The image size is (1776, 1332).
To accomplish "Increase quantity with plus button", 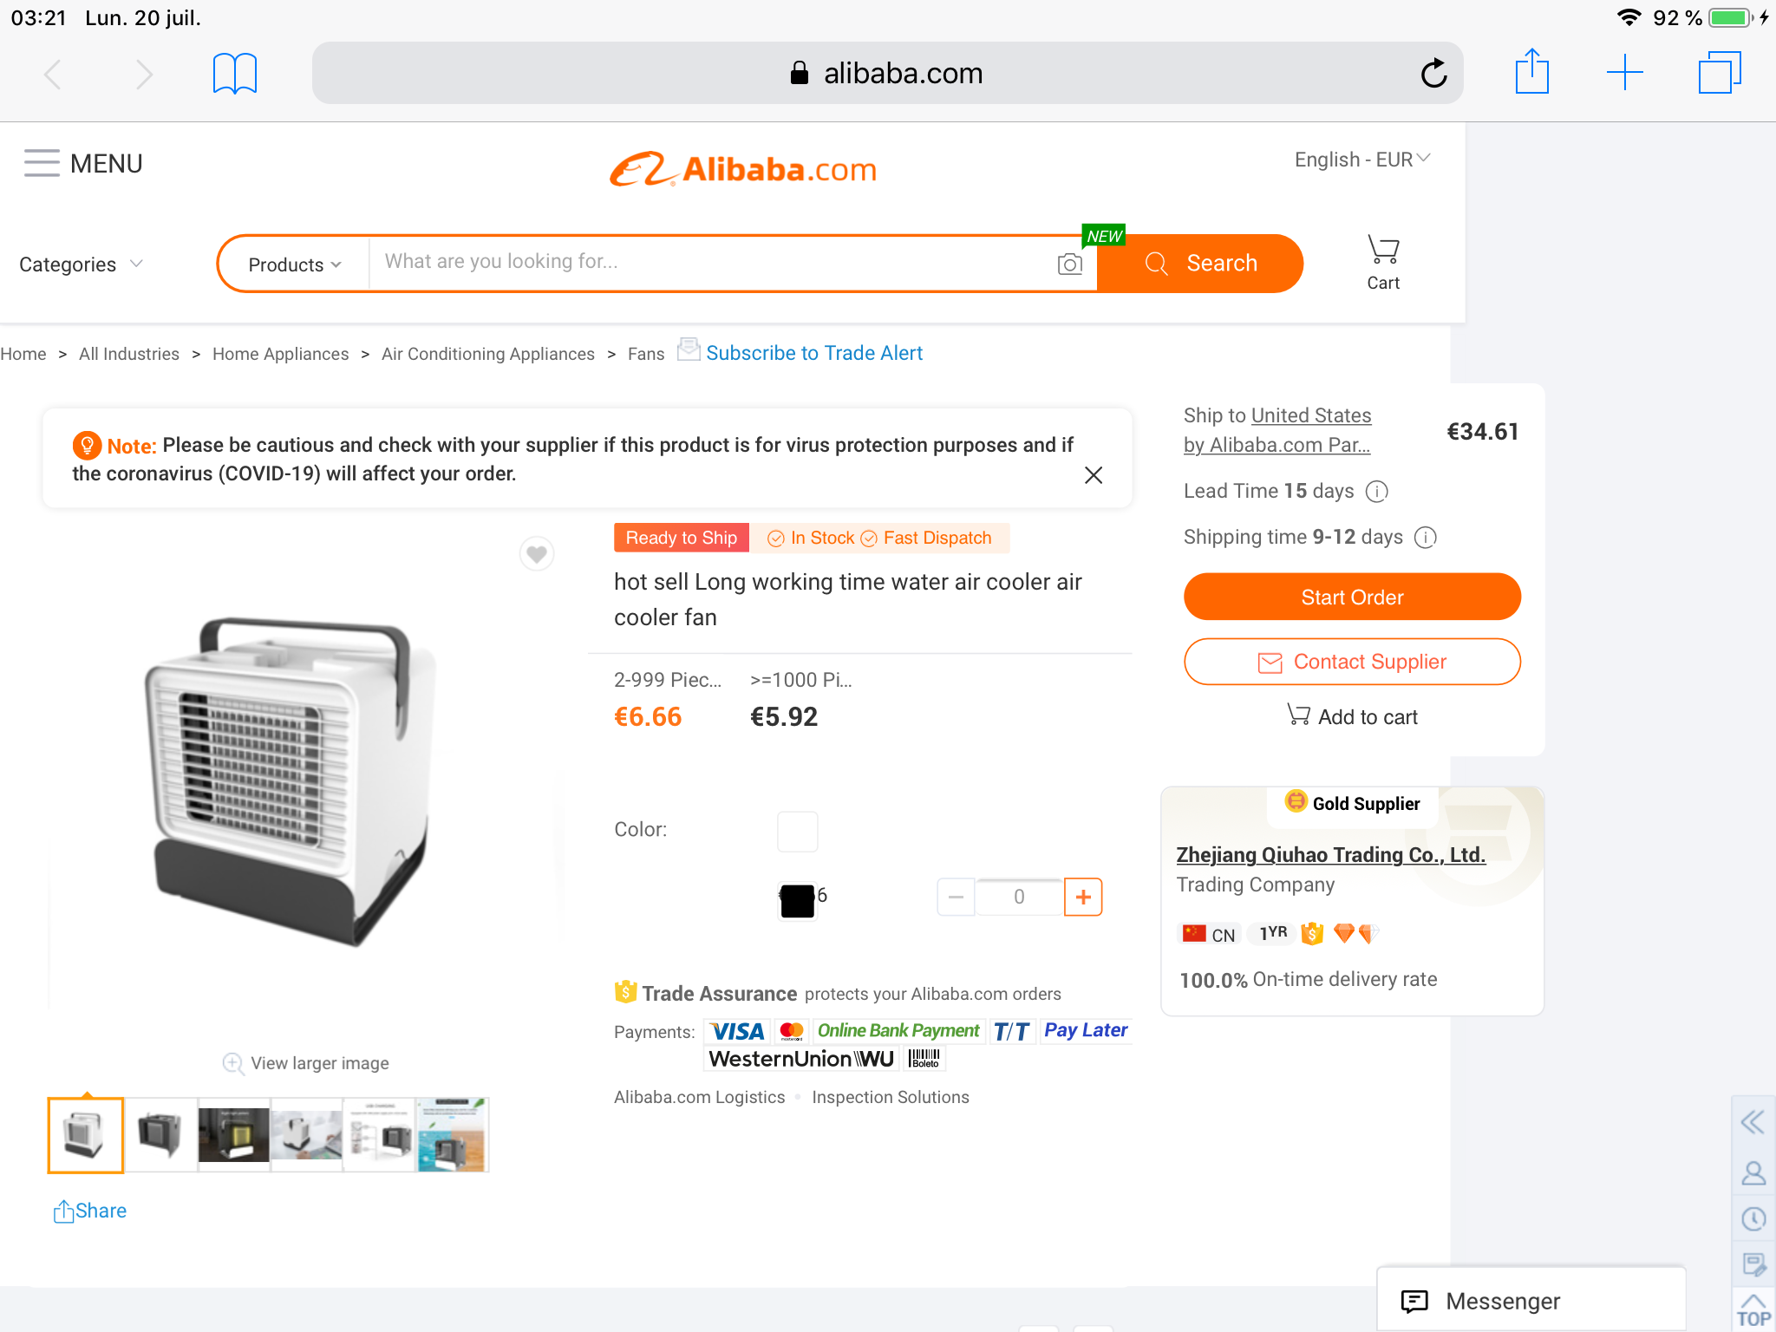I will pos(1083,897).
